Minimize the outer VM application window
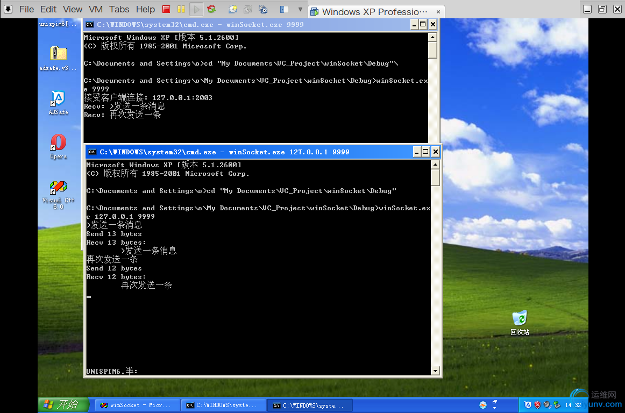Screen dimensions: 625x413 pyautogui.click(x=587, y=9)
